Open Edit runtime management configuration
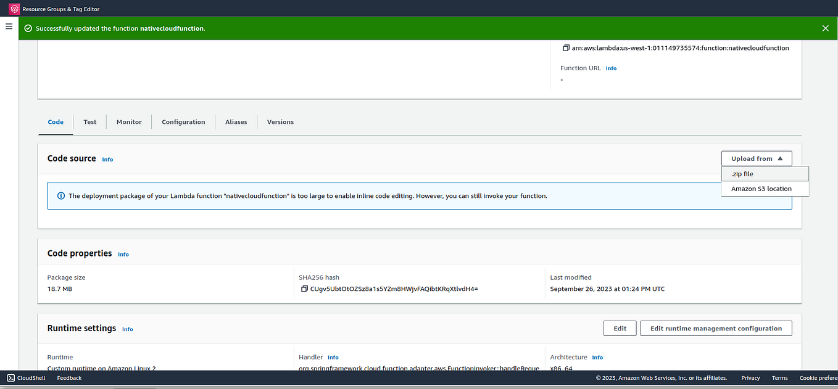Image resolution: width=838 pixels, height=389 pixels. pos(716,328)
